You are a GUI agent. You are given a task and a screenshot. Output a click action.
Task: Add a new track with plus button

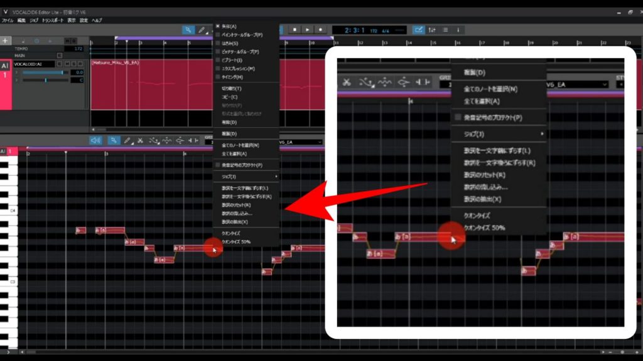pos(6,41)
